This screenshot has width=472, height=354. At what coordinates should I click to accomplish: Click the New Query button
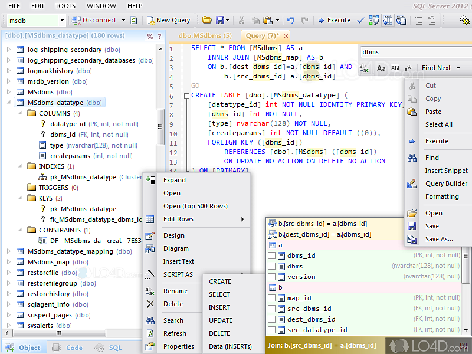168,20
